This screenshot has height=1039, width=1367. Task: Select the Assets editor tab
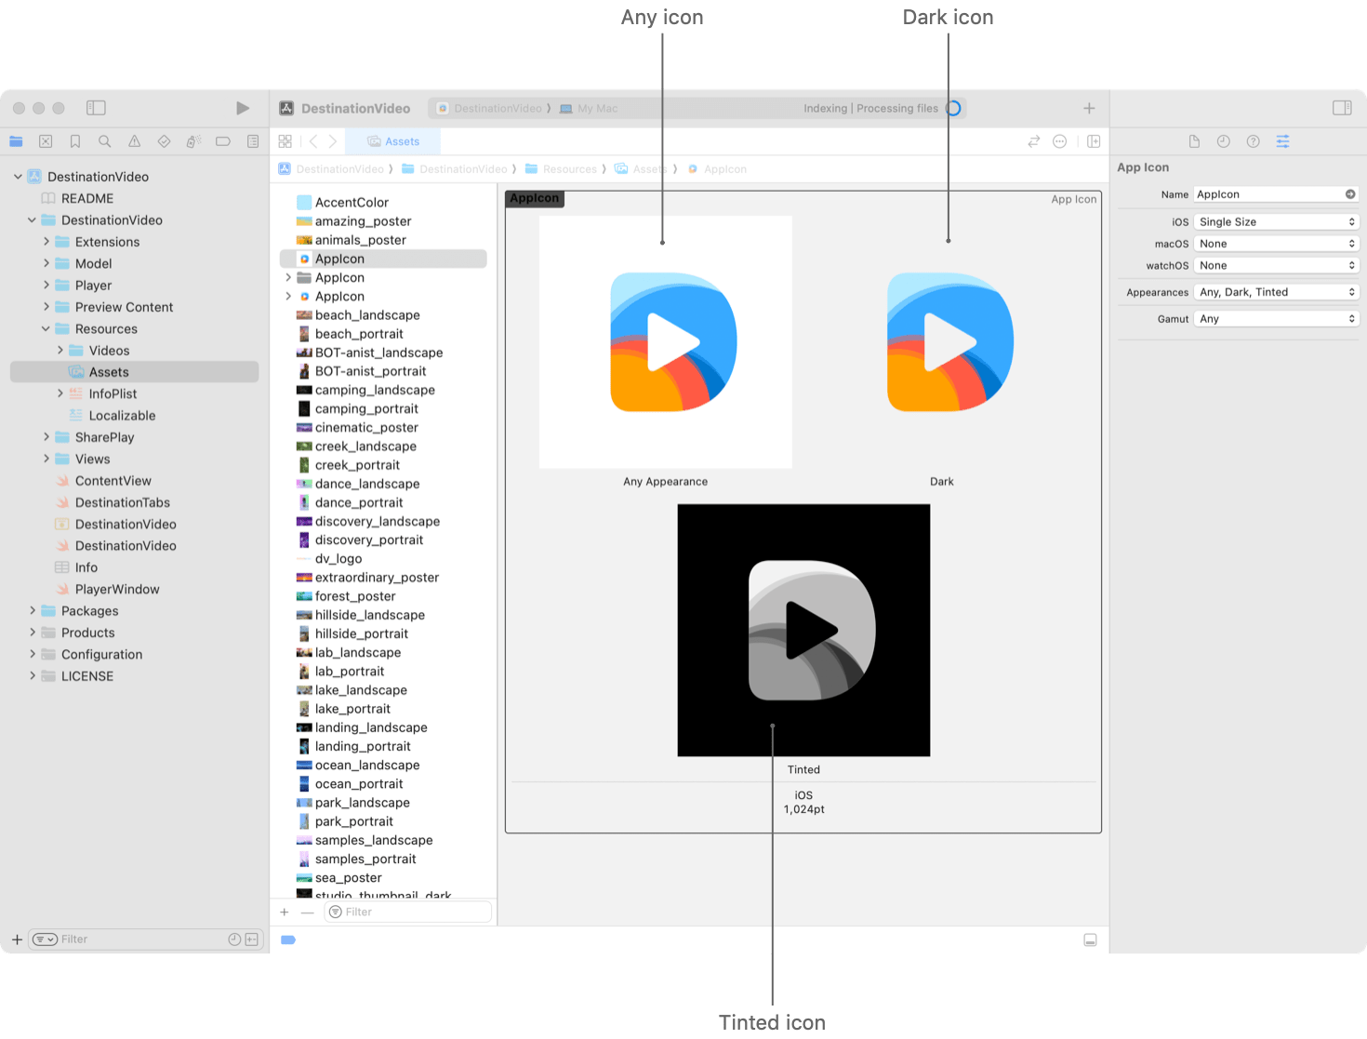[x=392, y=141]
